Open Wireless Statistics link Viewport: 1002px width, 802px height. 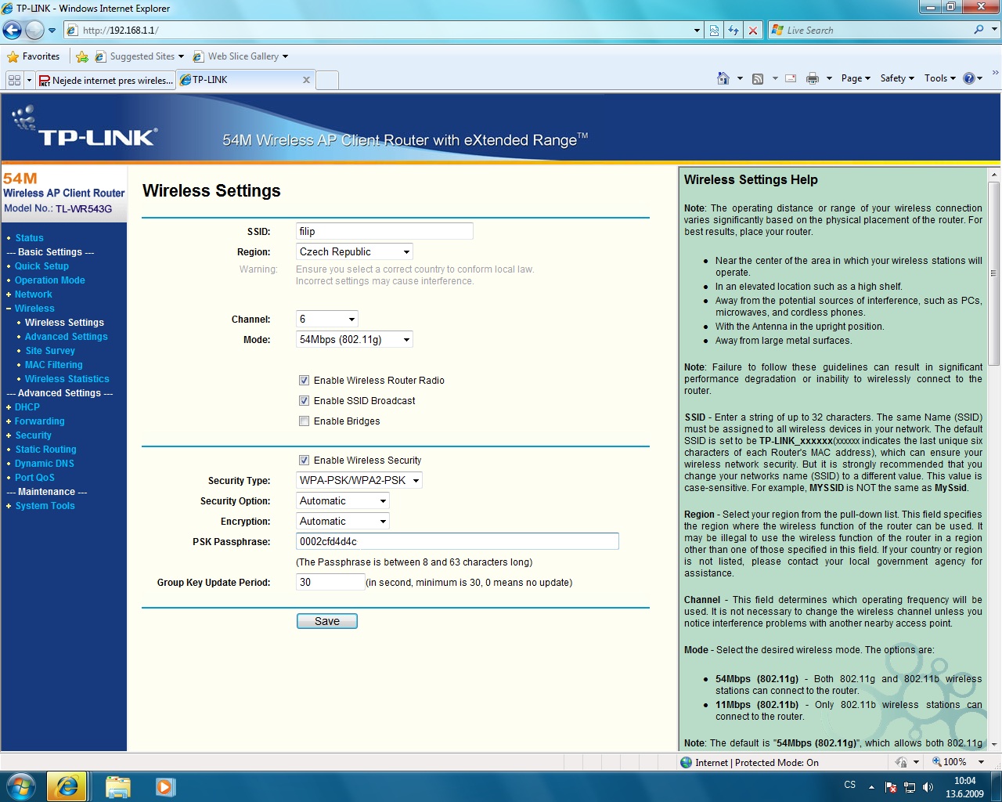67,379
